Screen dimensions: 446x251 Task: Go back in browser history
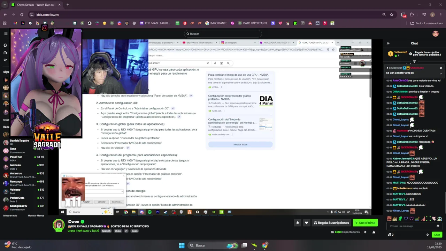click(5, 15)
